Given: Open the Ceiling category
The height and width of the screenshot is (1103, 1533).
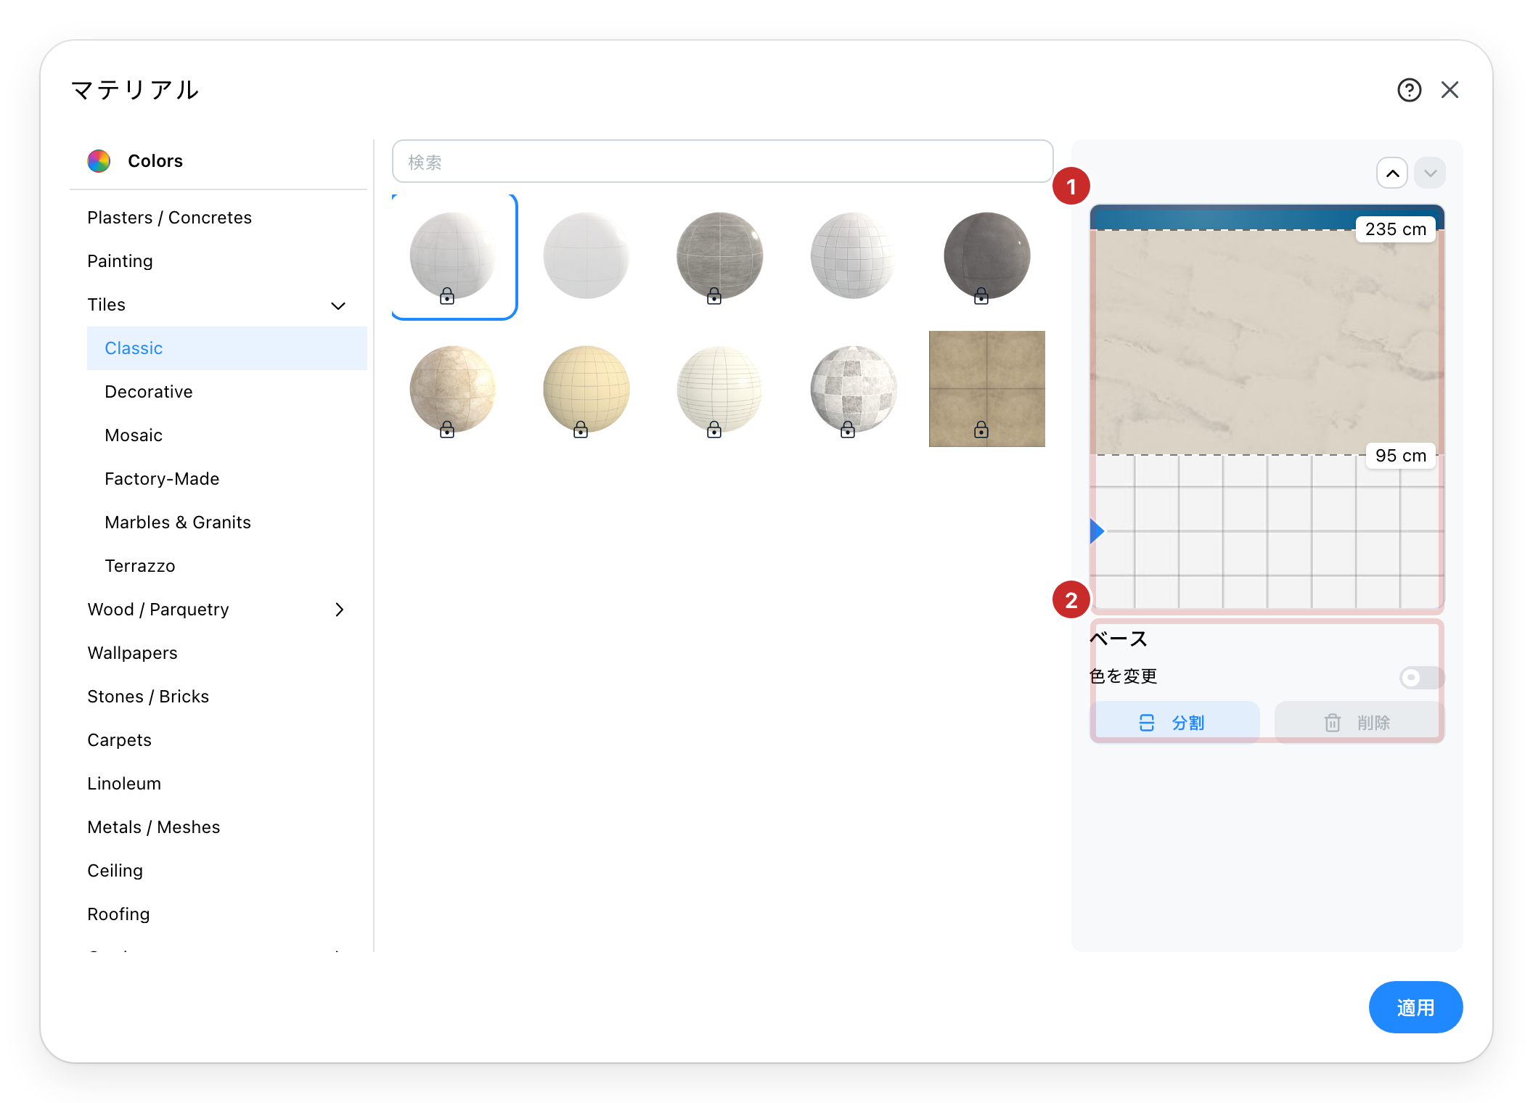Looking at the screenshot, I should (x=115, y=871).
